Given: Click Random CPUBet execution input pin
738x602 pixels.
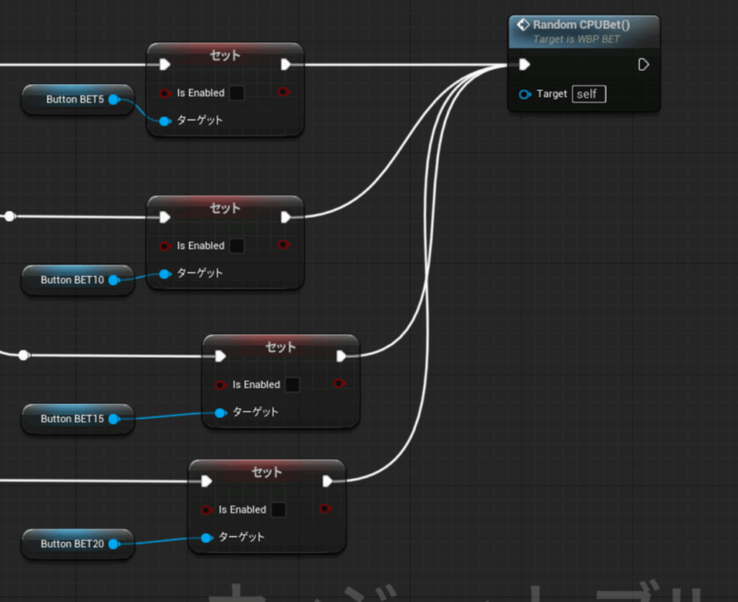Looking at the screenshot, I should [525, 65].
